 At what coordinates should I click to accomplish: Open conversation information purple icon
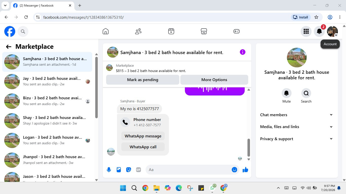point(243,52)
